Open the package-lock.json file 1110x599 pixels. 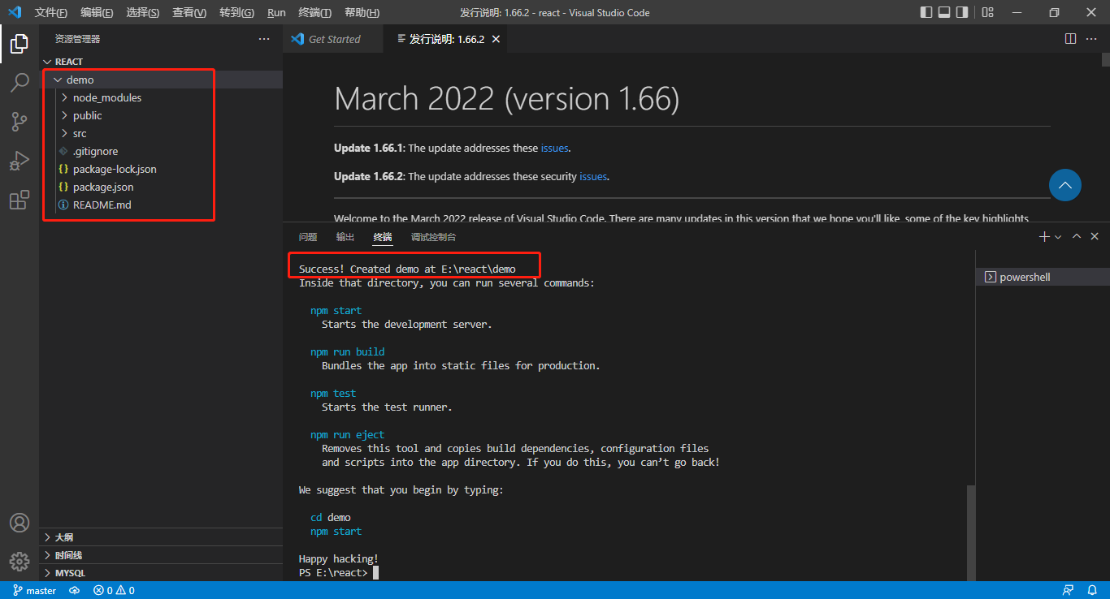coord(161,169)
